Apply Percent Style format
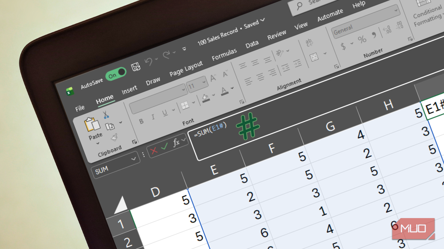This screenshot has width=444, height=249. (x=362, y=40)
